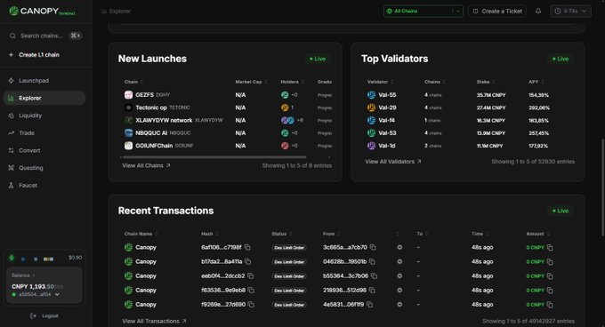
Task: Open Questing from sidebar
Action: coord(44,168)
